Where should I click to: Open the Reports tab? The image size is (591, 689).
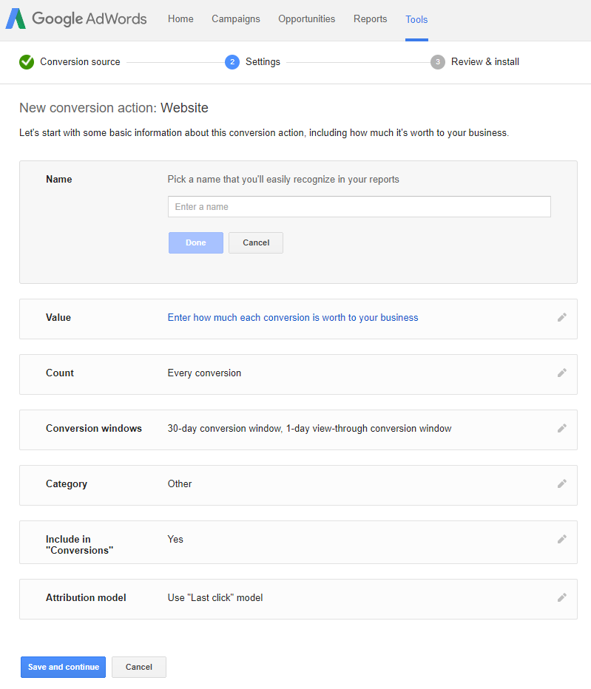371,19
